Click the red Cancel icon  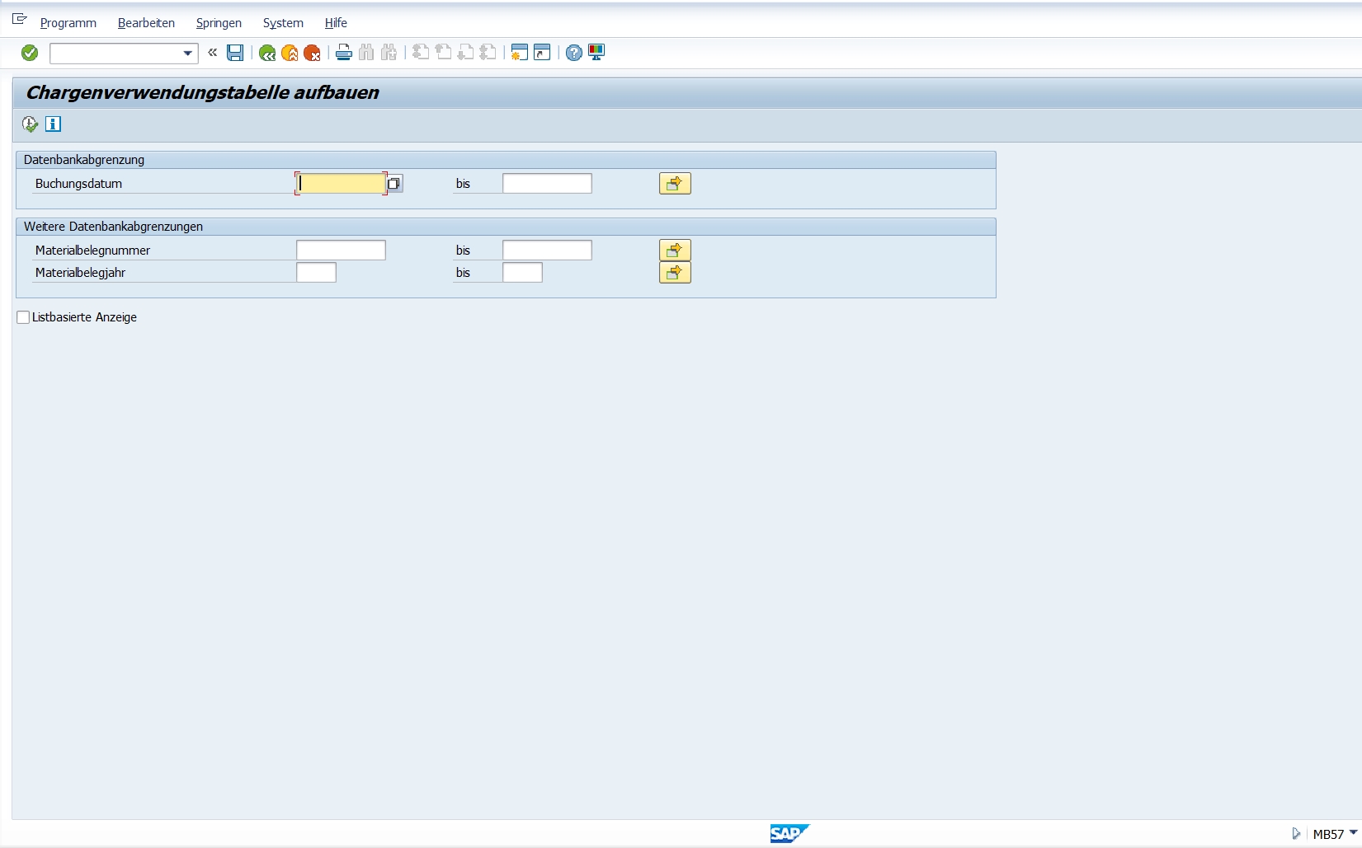tap(312, 53)
